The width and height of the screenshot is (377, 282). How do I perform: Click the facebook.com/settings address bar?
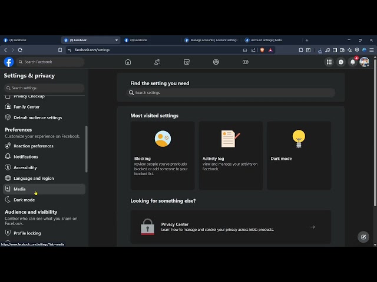coord(154,50)
